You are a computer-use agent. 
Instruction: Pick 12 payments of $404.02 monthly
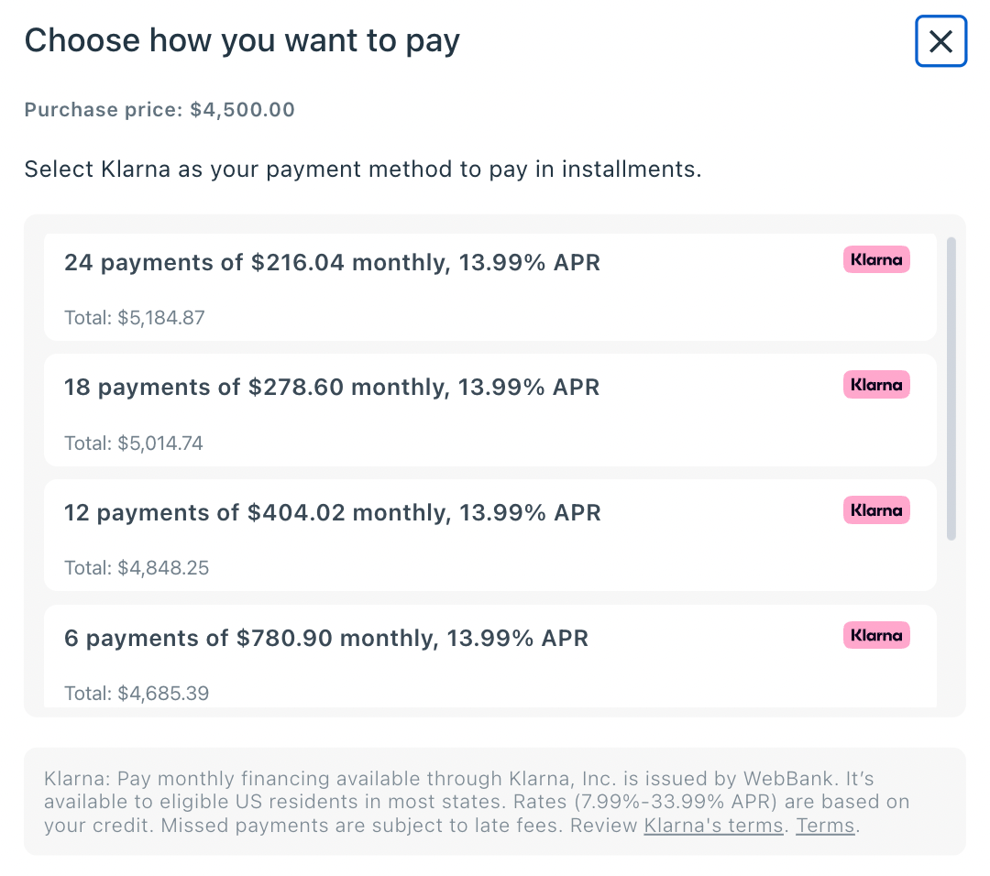(332, 512)
